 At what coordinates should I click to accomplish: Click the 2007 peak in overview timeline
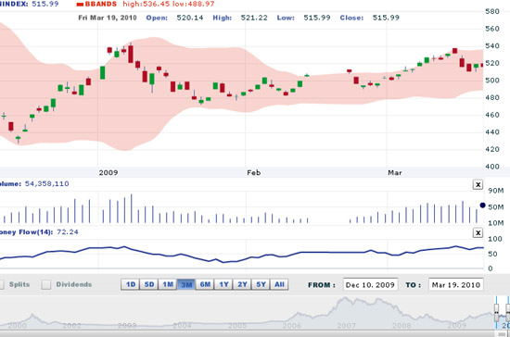click(343, 299)
